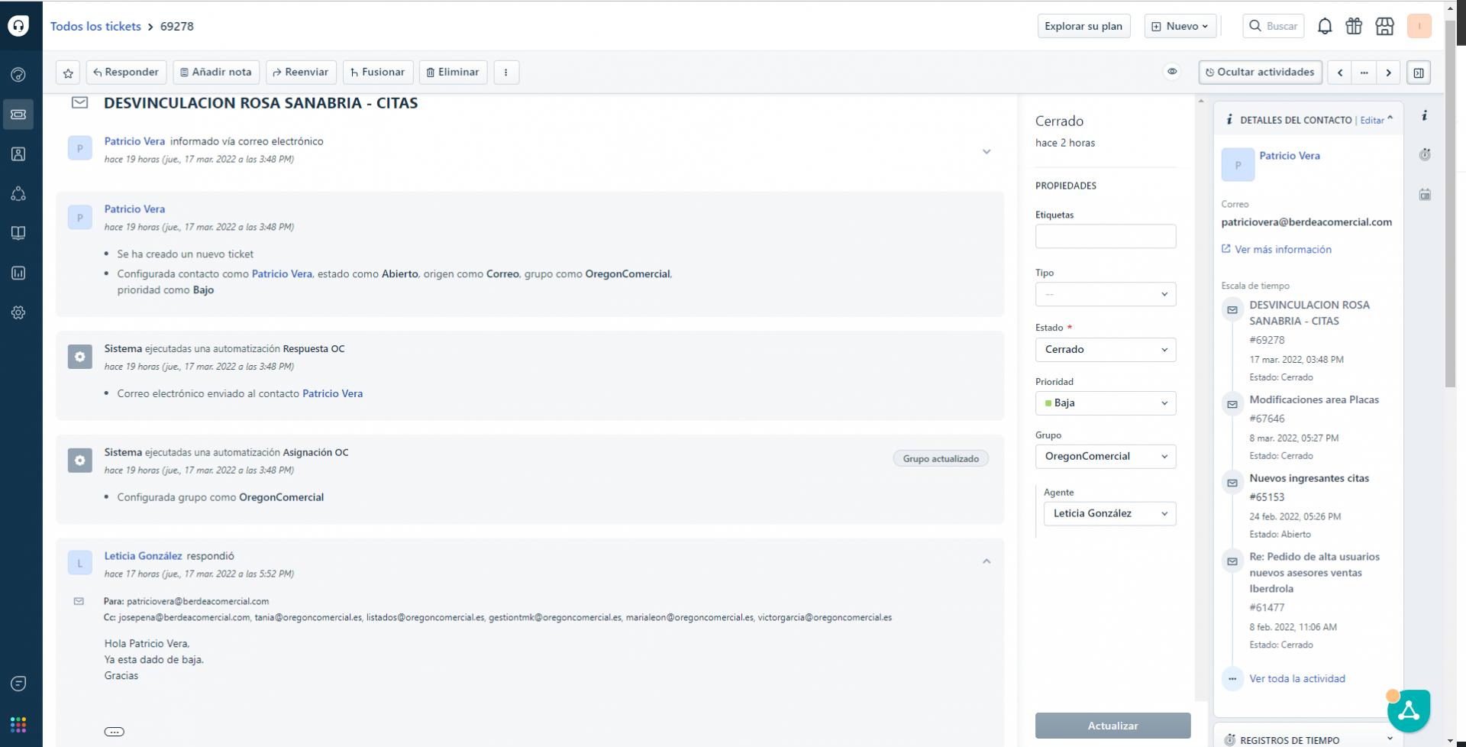This screenshot has height=747, width=1466.
Task: Open Ver toda la actividad link
Action: tap(1297, 678)
